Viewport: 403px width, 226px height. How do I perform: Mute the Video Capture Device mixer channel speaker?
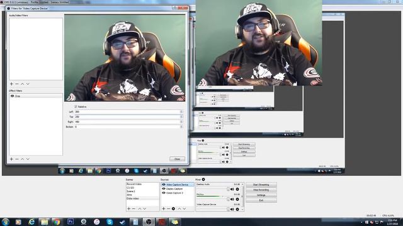tap(232, 209)
